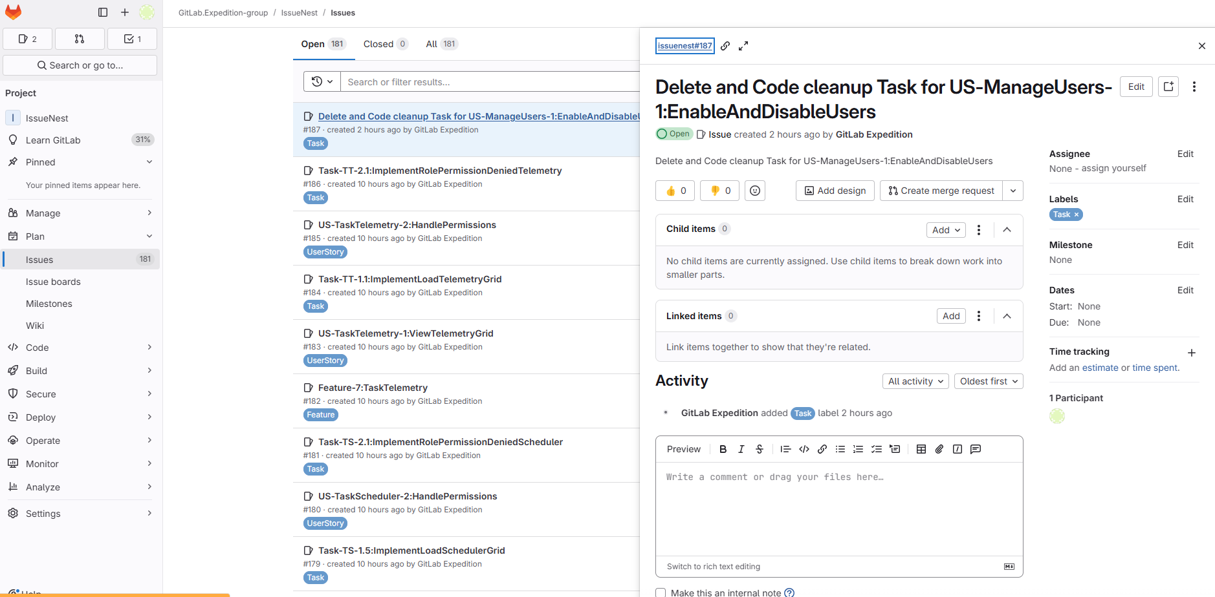
Task: Insert a table in comment
Action: [921, 449]
